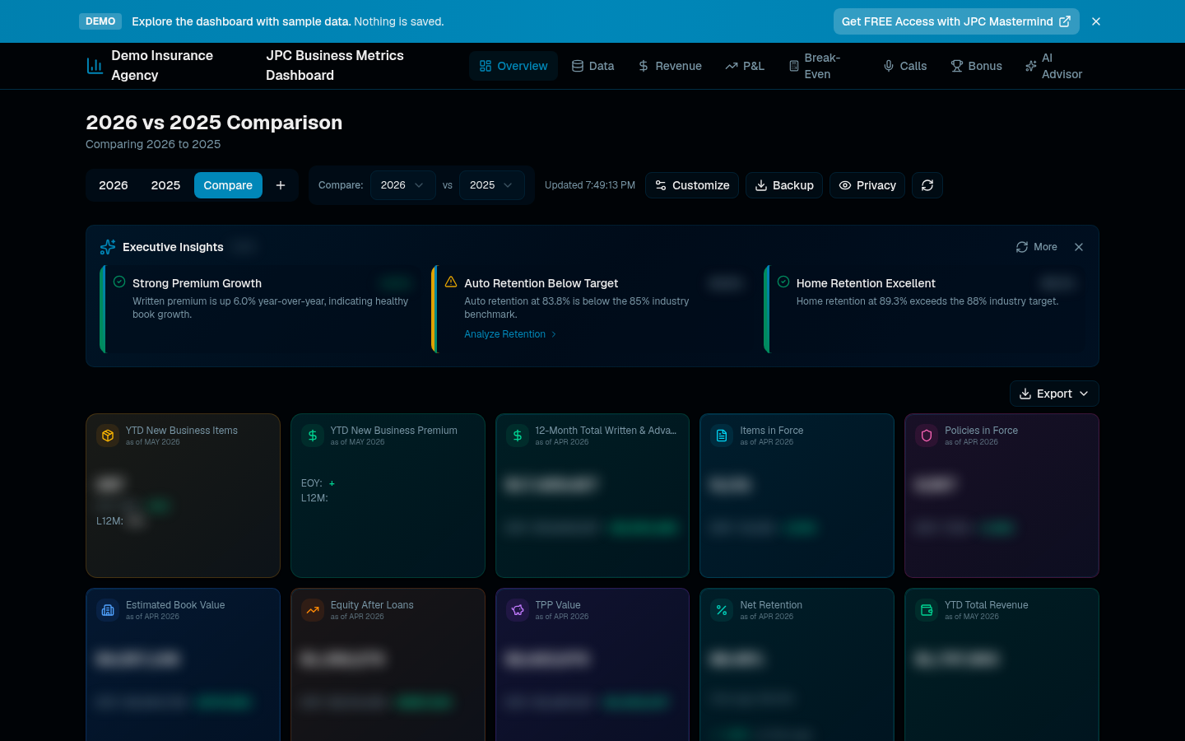
Task: Click the Strong Premium Growth check icon
Action: coord(119,282)
